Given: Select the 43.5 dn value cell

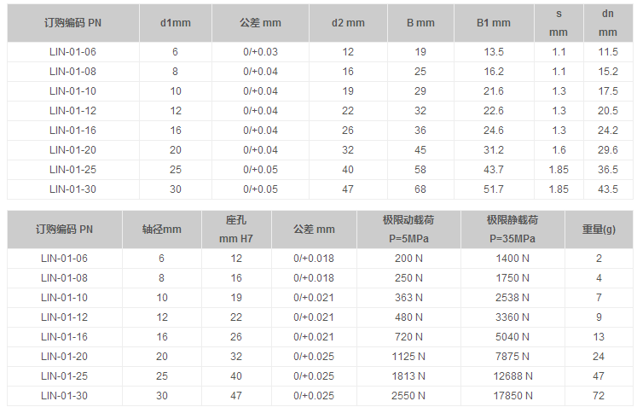Looking at the screenshot, I should [608, 189].
